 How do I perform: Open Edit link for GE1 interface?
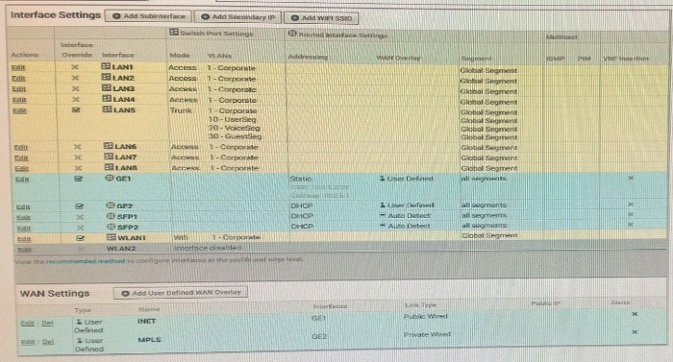[22, 180]
